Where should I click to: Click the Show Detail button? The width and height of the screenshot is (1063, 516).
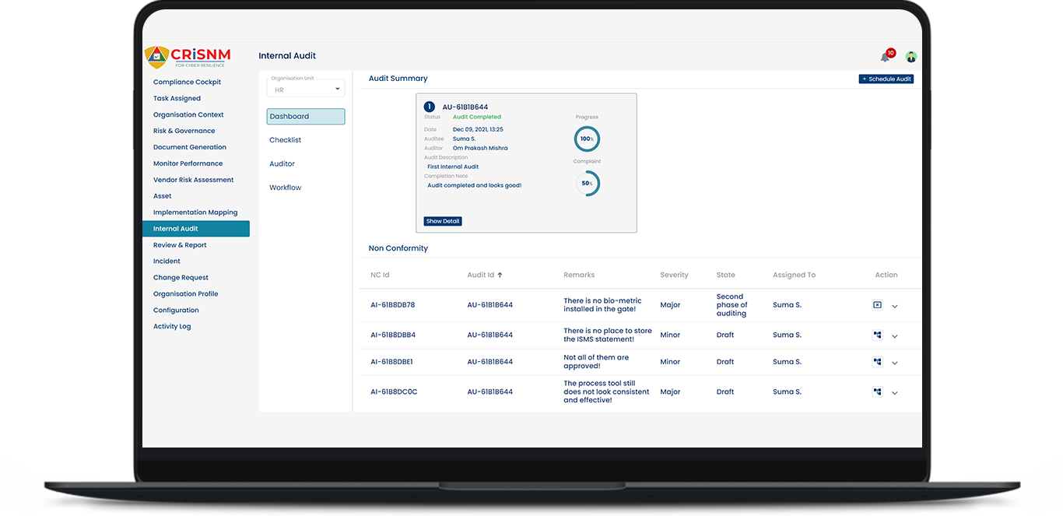443,221
